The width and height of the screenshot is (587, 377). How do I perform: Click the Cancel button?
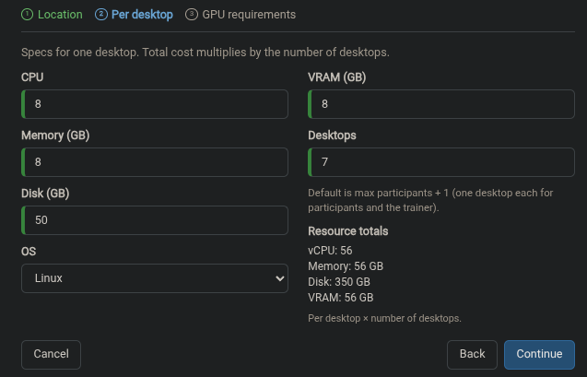[51, 354]
